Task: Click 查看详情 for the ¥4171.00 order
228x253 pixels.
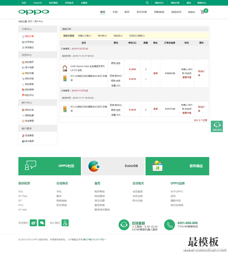Action: click(x=187, y=113)
